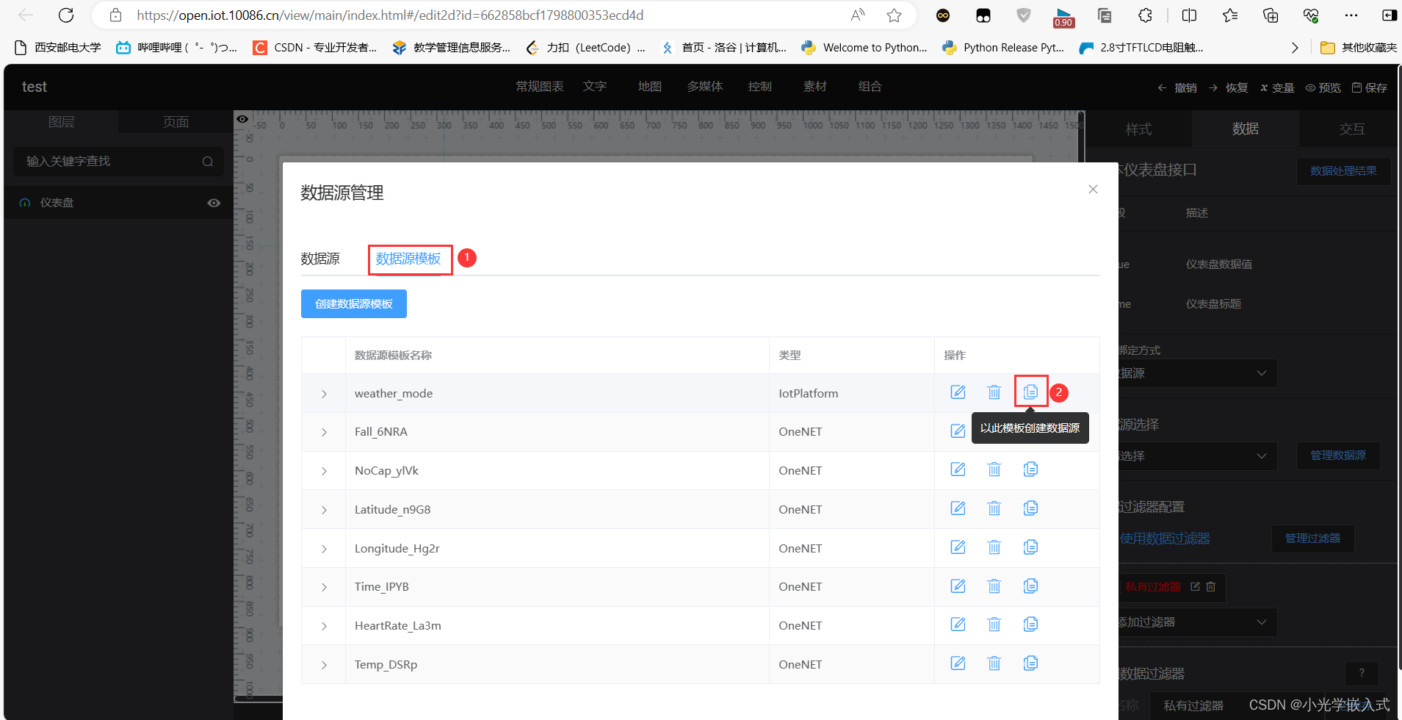Edit the Longitude_Hg2r template
Viewport: 1402px width, 720px height.
coord(958,547)
